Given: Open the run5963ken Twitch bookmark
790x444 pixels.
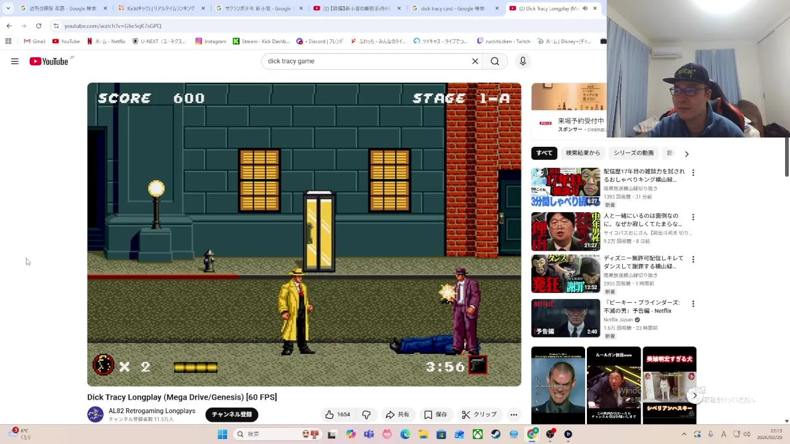Looking at the screenshot, I should [x=503, y=41].
